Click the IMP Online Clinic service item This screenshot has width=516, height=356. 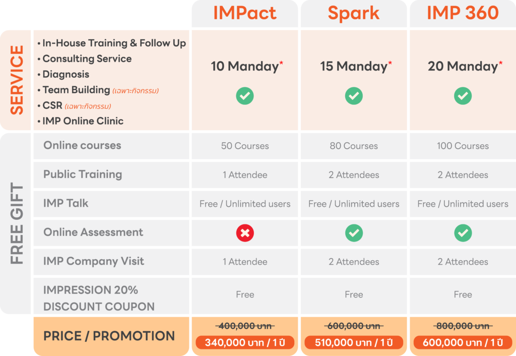click(x=83, y=121)
